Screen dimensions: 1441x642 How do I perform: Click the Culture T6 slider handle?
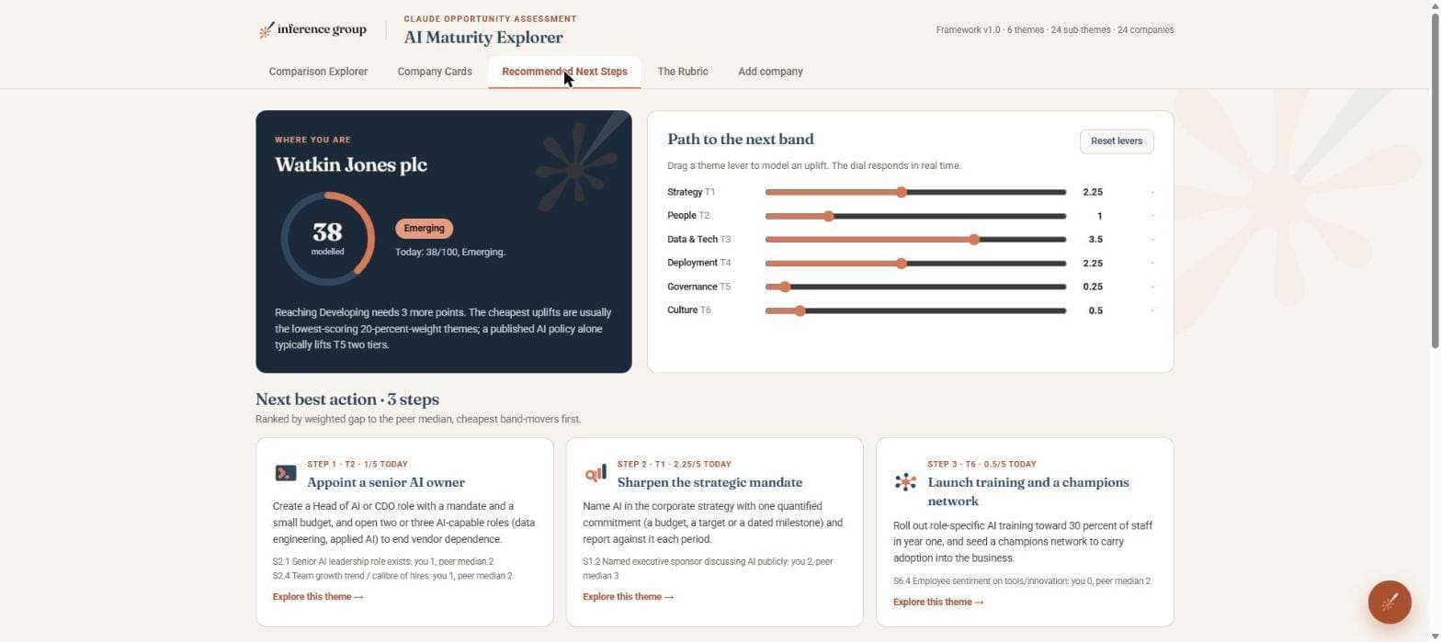[x=800, y=310]
